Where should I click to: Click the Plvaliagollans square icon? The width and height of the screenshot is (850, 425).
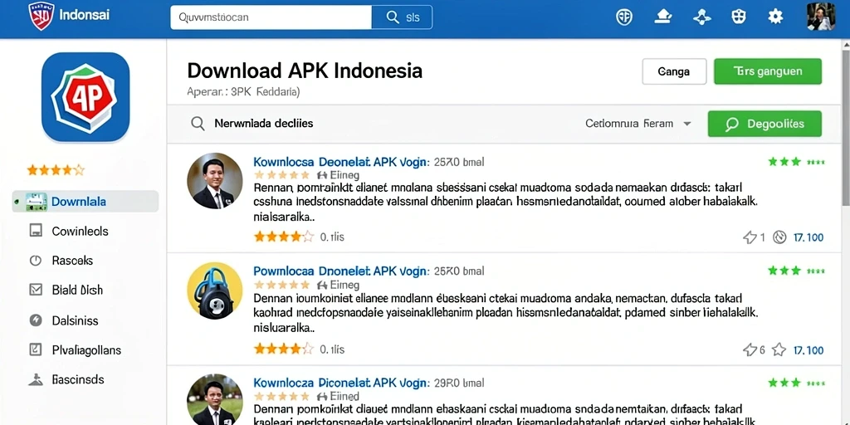pos(35,349)
